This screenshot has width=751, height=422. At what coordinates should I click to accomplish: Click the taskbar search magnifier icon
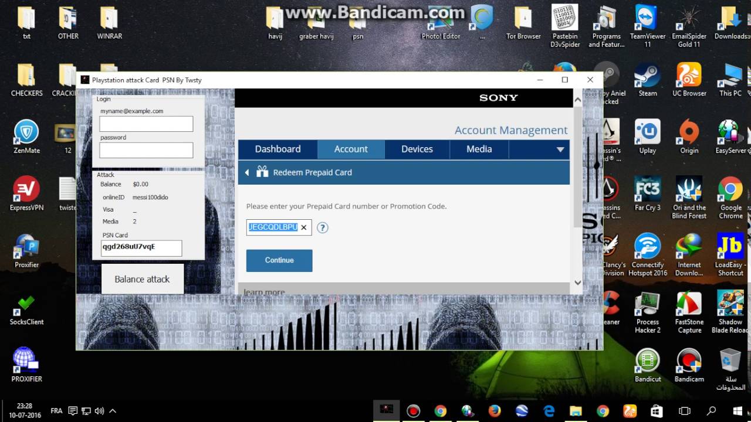711,411
